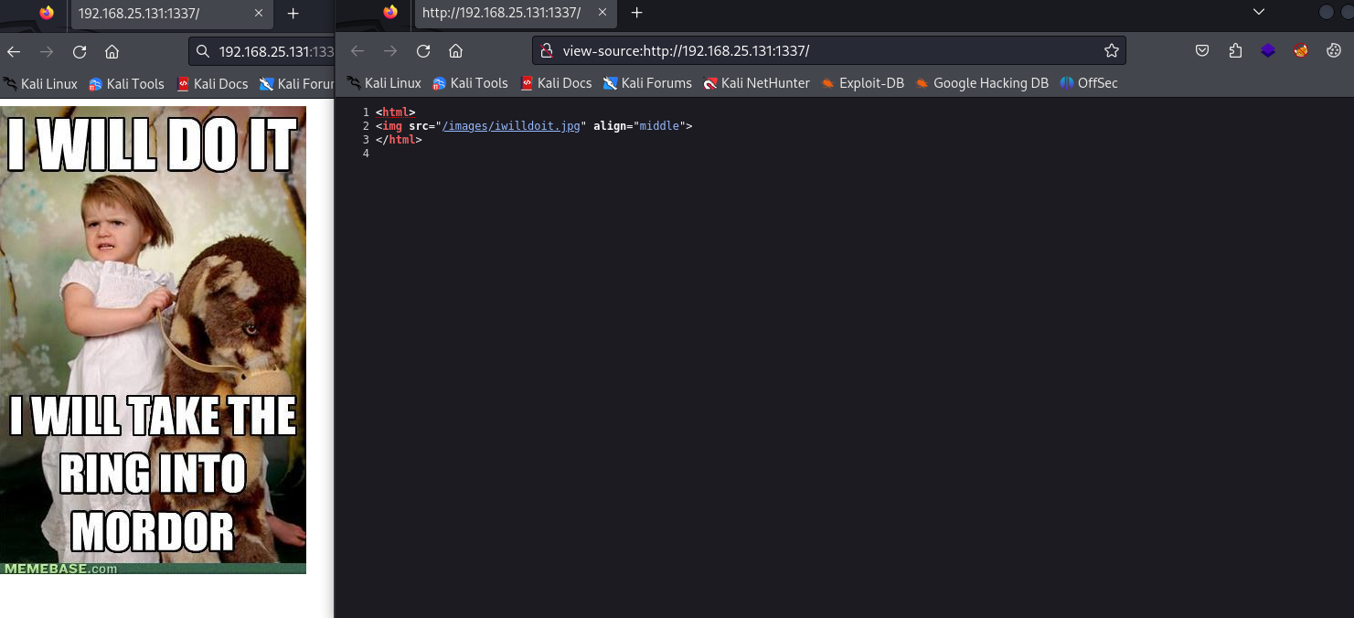
Task: Open the cookie editor extension icon
Action: click(1333, 51)
